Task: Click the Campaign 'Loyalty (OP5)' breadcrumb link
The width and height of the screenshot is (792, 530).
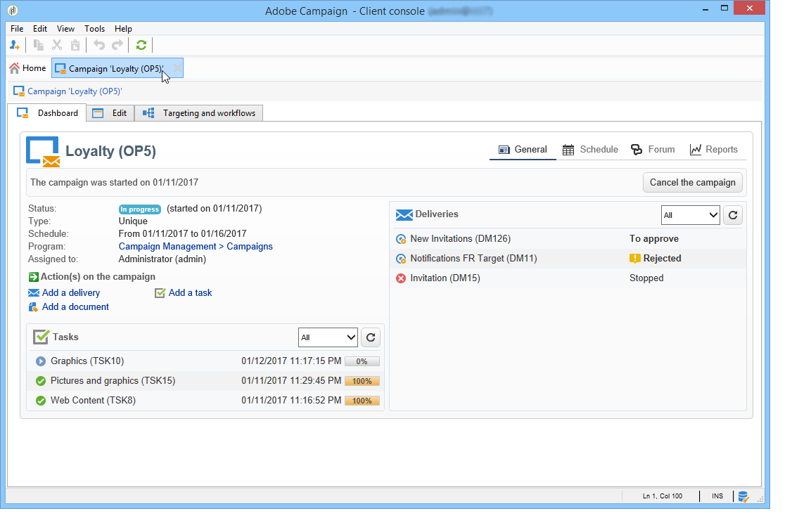Action: tap(75, 91)
